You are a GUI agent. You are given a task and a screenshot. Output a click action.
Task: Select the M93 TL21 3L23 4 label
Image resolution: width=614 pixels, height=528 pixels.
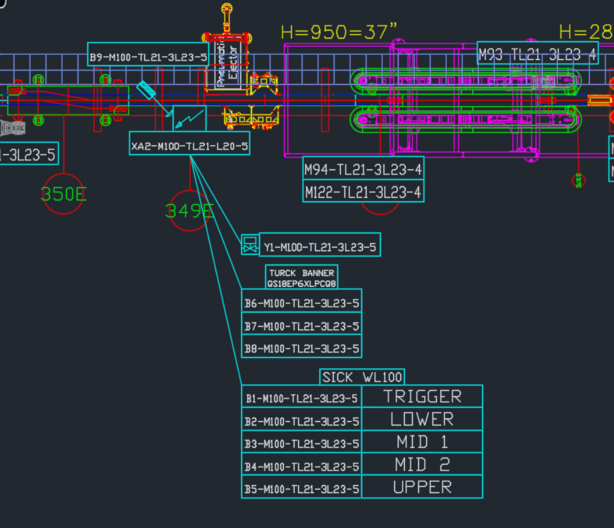538,53
